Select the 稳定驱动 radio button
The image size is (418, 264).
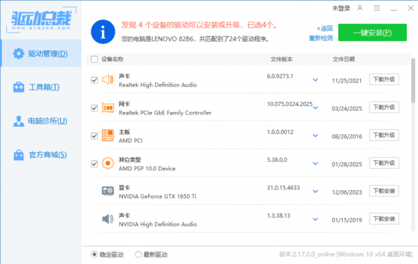click(x=94, y=254)
